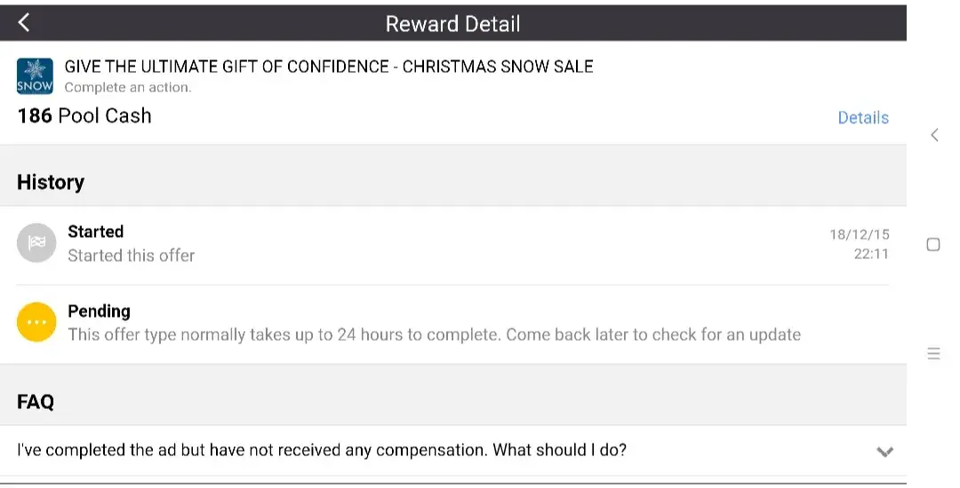Select the Started history entry label
Viewport: 960px width, 488px height.
pyautogui.click(x=96, y=232)
